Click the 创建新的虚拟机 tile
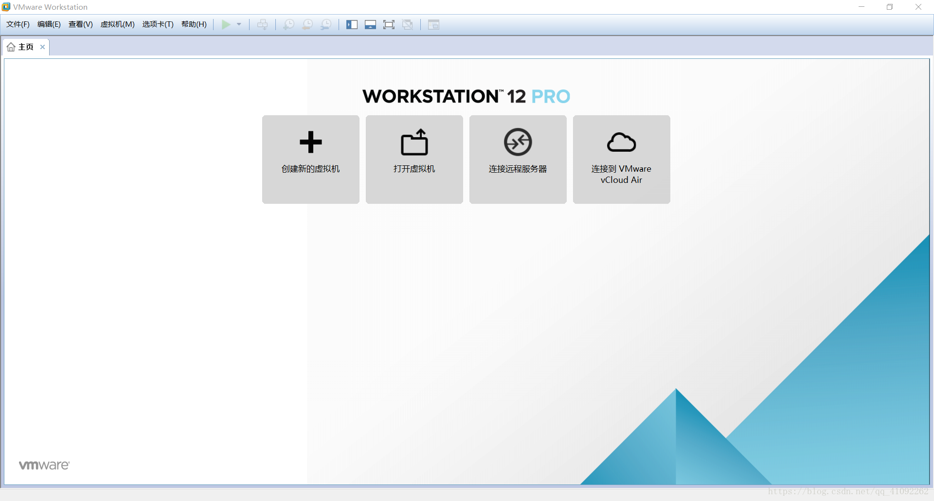The image size is (934, 501). tap(311, 160)
